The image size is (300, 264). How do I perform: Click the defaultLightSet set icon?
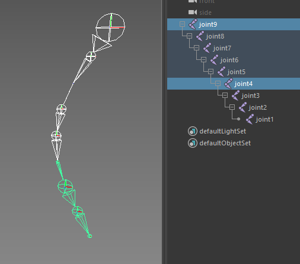coord(193,131)
